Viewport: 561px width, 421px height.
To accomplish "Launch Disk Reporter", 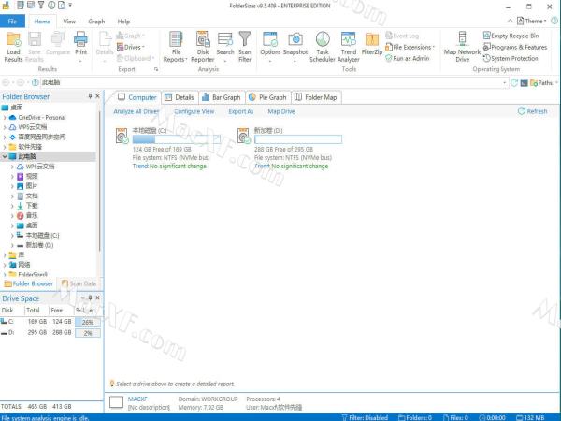I will tap(203, 47).
